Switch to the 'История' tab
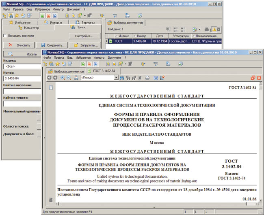The height and width of the screenshot is (215, 264). (52, 23)
